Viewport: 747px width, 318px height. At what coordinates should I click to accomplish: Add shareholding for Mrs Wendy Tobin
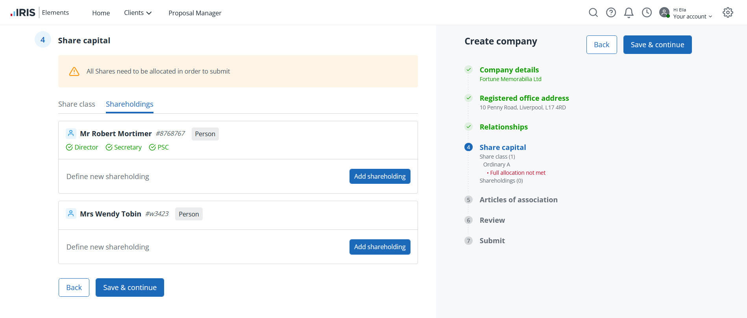coord(379,247)
